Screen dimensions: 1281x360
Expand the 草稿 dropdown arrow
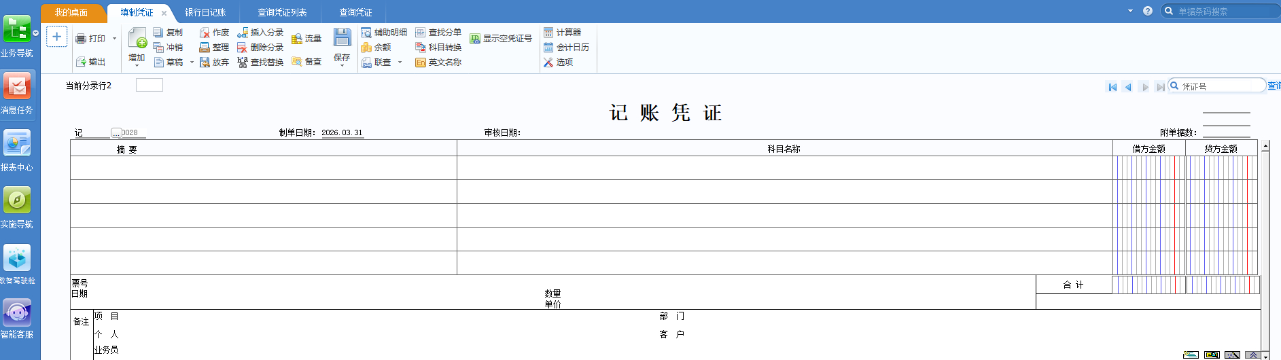pyautogui.click(x=192, y=62)
